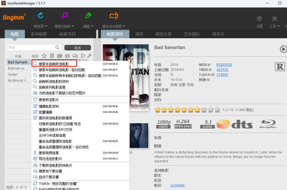Screen dimensions: 287x190
Task: Select the 电影资料 tab
Action: tap(115, 34)
